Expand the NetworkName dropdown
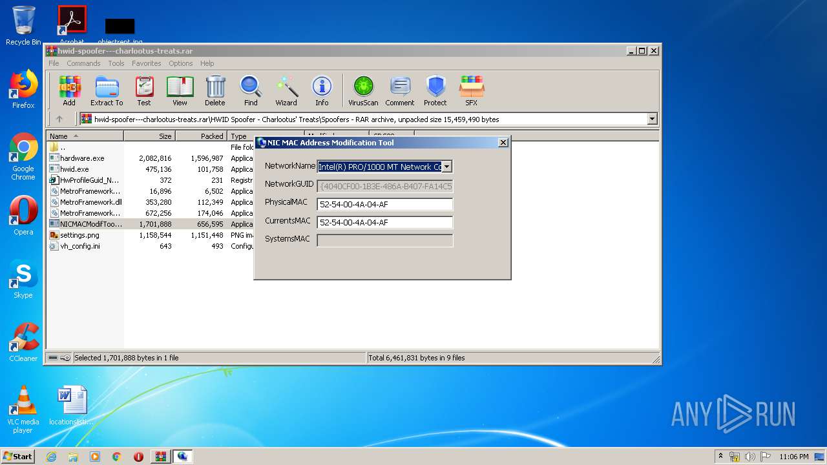 [x=446, y=167]
